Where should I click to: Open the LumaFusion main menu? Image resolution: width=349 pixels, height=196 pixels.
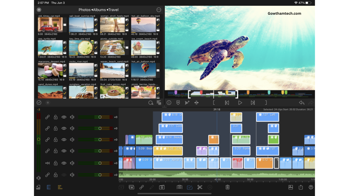pos(39,9)
